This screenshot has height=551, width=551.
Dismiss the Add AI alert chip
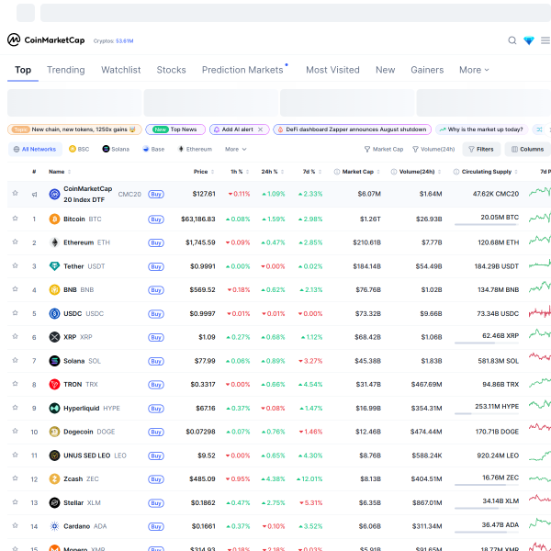pyautogui.click(x=261, y=129)
